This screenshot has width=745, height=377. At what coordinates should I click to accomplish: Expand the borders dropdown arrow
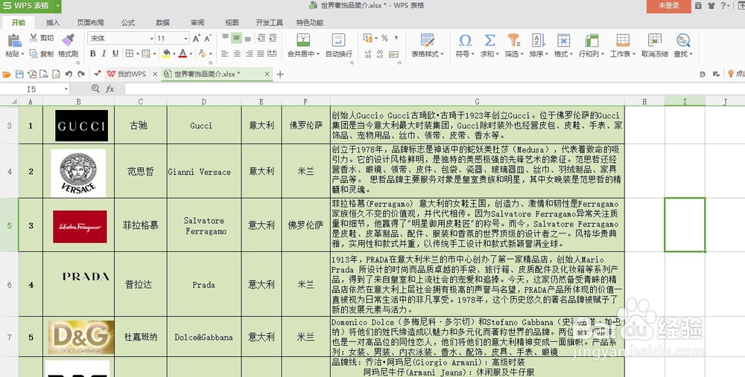point(137,54)
